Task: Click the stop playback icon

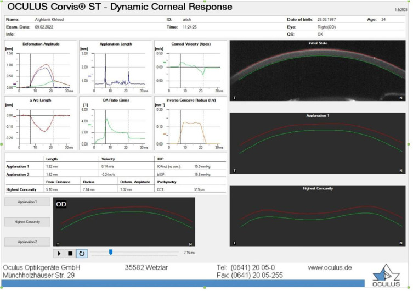Action: pyautogui.click(x=70, y=254)
